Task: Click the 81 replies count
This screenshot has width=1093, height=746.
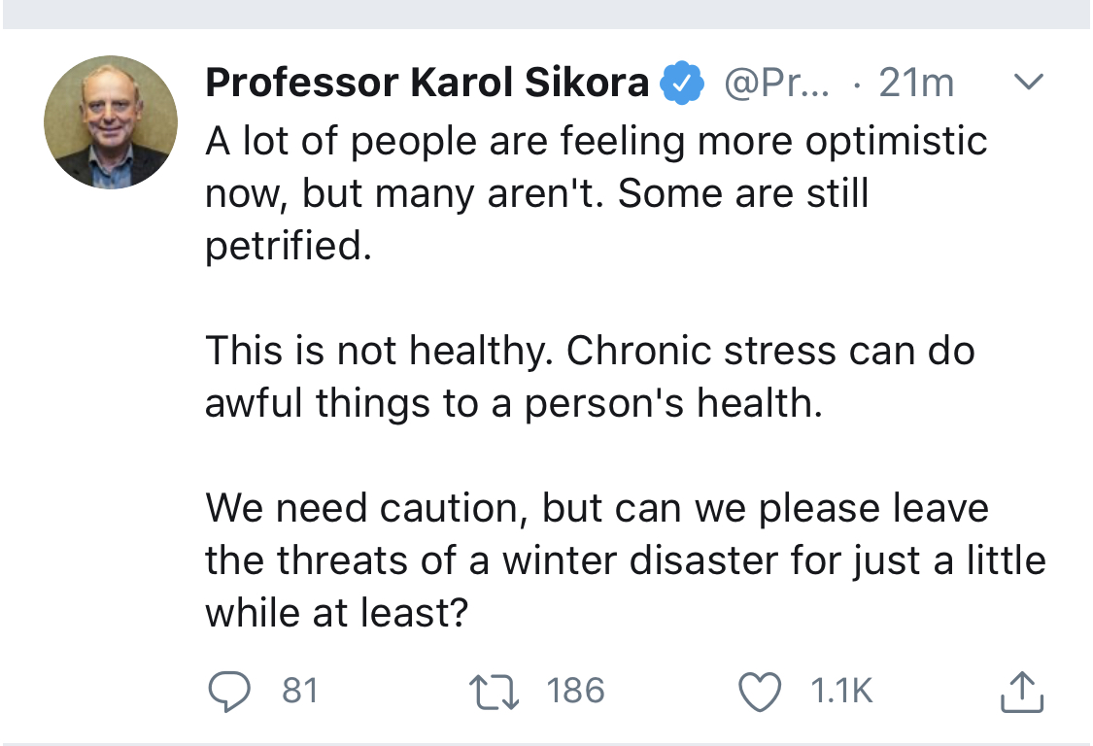Action: (300, 691)
